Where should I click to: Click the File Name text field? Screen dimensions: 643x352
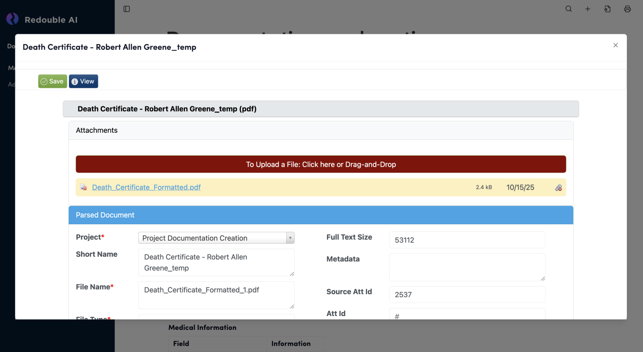(x=216, y=295)
